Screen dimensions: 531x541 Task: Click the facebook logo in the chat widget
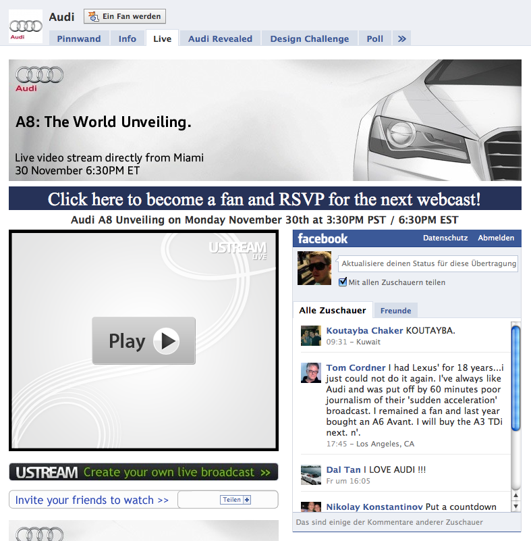coord(323,238)
